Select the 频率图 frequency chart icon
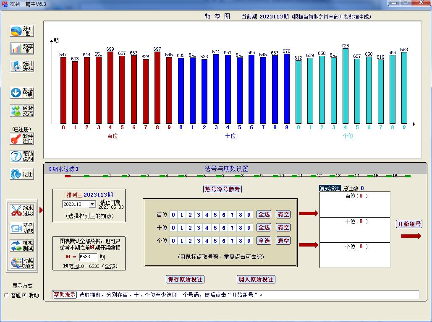 (x=22, y=49)
